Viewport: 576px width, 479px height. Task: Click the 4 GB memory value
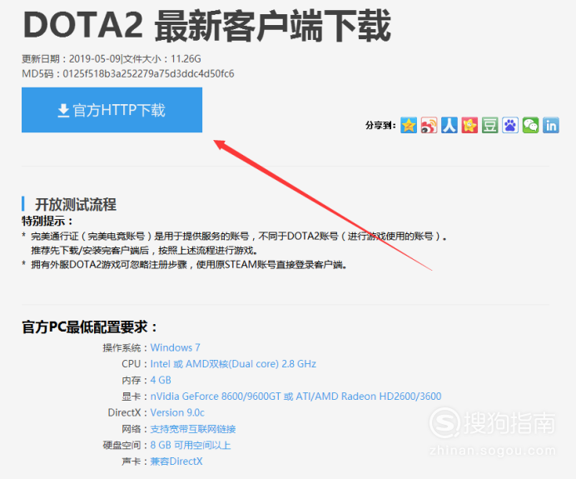pos(161,380)
